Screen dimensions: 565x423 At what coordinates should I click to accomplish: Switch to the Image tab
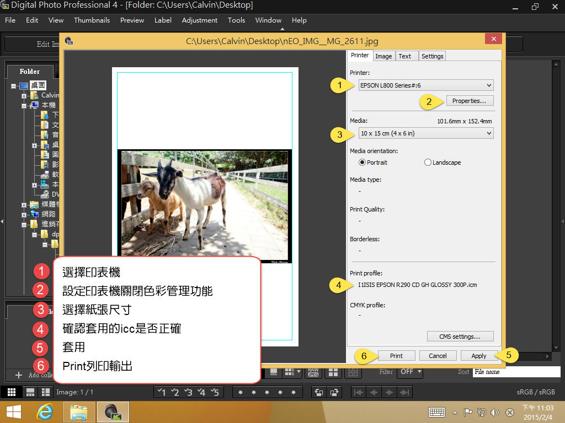point(383,56)
